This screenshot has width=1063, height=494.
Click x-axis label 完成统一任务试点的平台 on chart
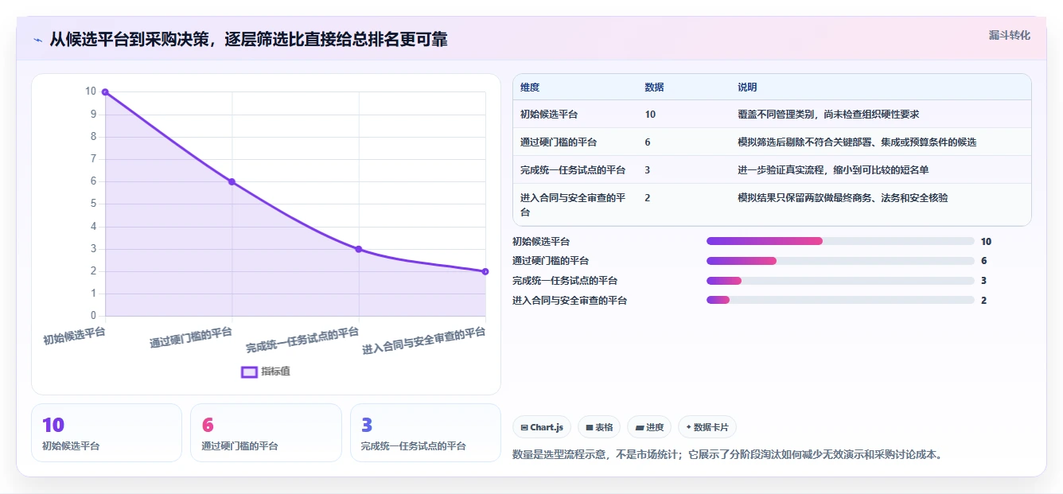[x=302, y=340]
